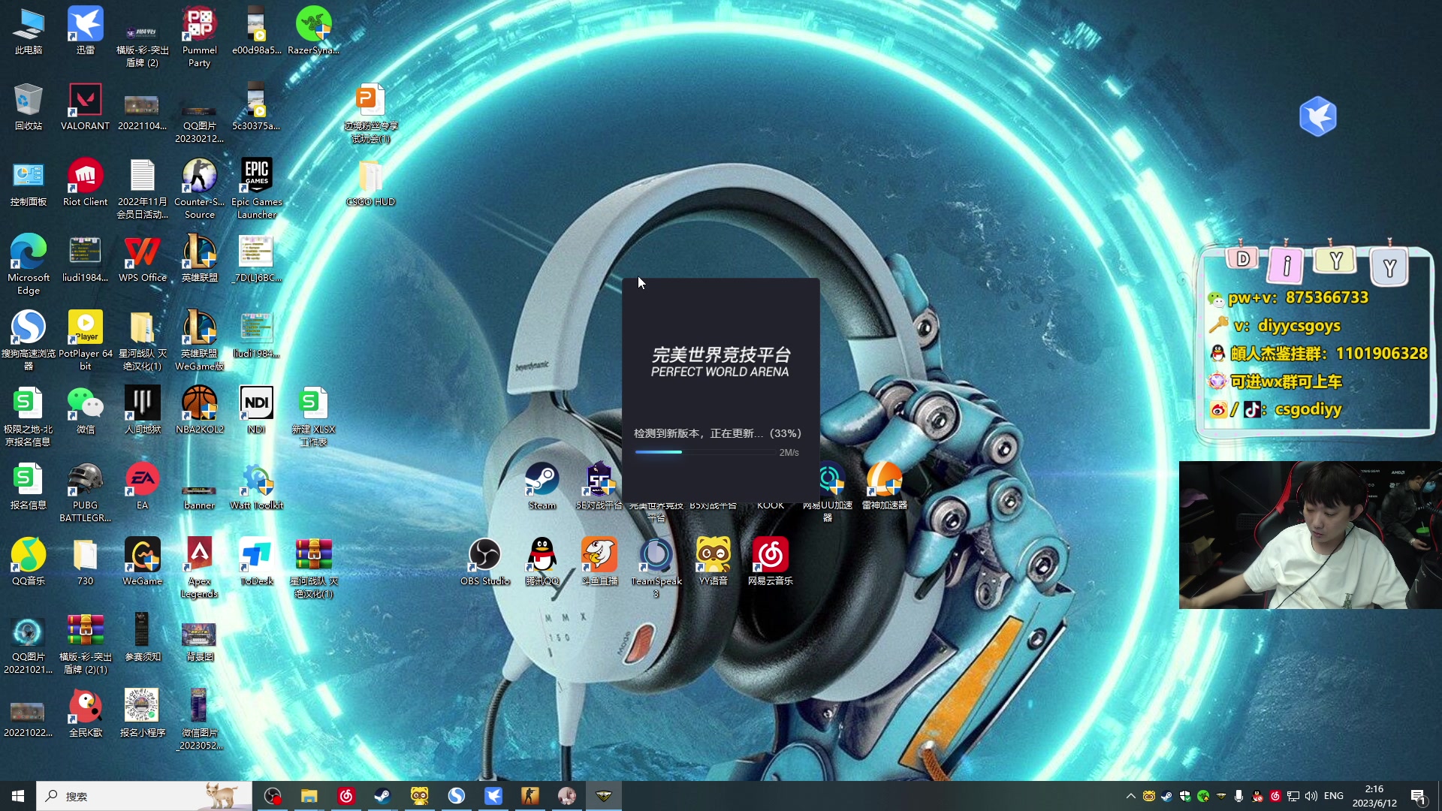Screen dimensions: 1442x811
Task: Open the notification center button
Action: (x=1418, y=796)
